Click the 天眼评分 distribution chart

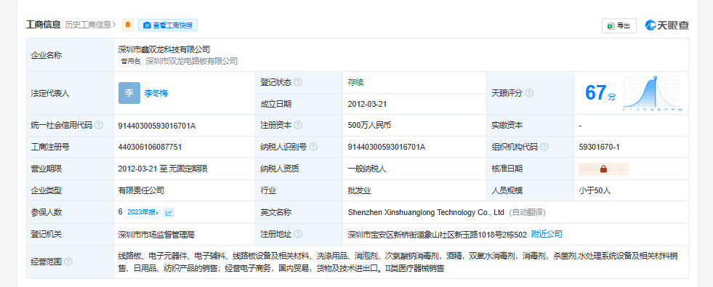click(x=652, y=94)
